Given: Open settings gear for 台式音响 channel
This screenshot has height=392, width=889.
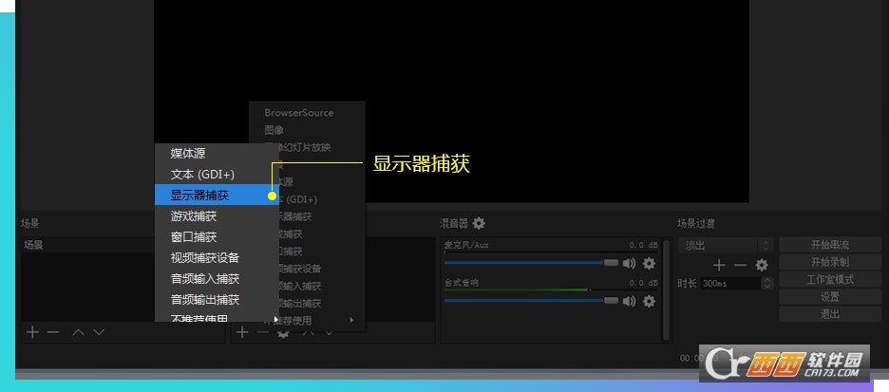Looking at the screenshot, I should click(x=650, y=301).
